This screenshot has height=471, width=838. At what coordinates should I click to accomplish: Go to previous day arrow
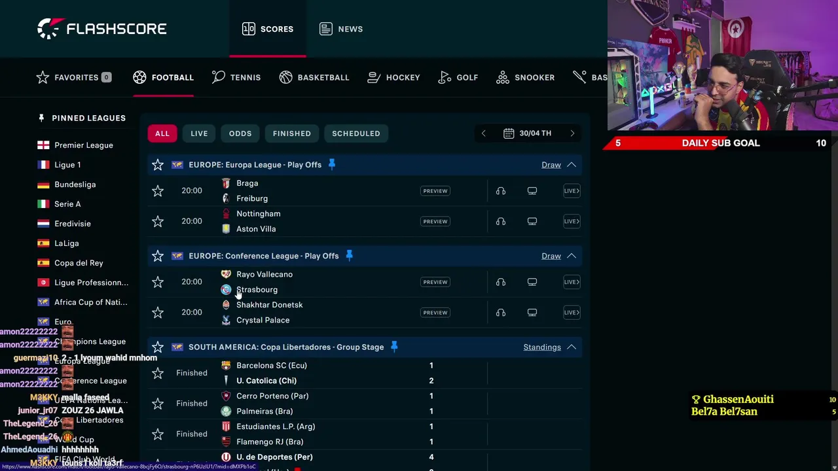[483, 133]
